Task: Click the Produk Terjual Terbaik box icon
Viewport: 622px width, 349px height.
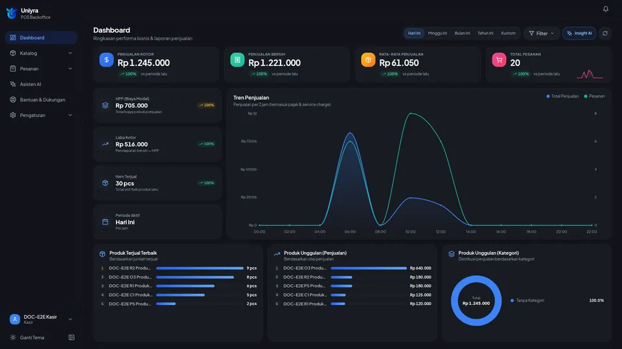Action: [x=102, y=254]
